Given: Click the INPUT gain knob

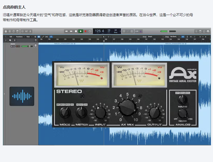Looking at the screenshot, I should (100, 113).
